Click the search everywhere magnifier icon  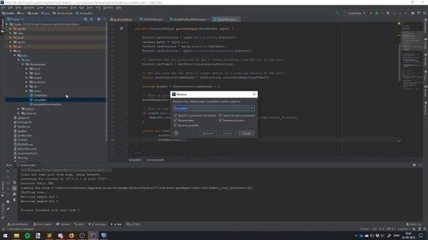tap(425, 13)
